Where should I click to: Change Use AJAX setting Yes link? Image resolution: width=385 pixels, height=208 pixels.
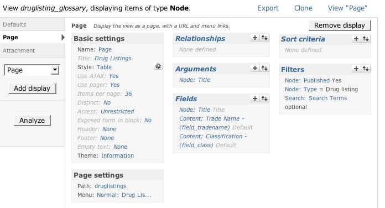tap(114, 76)
